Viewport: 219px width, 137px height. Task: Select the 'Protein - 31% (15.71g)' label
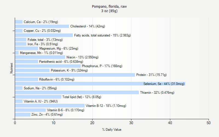coord(151,75)
